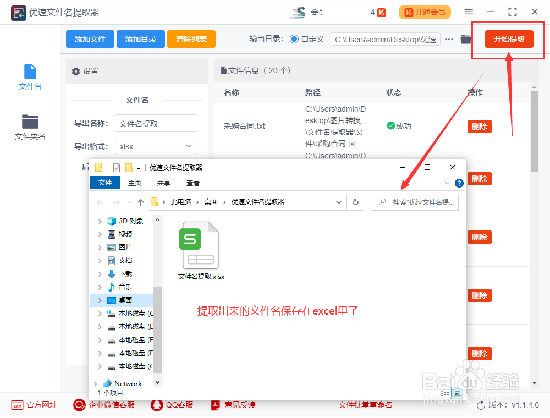
Task: Click the VIP badge icon in title bar
Action: 381,13
